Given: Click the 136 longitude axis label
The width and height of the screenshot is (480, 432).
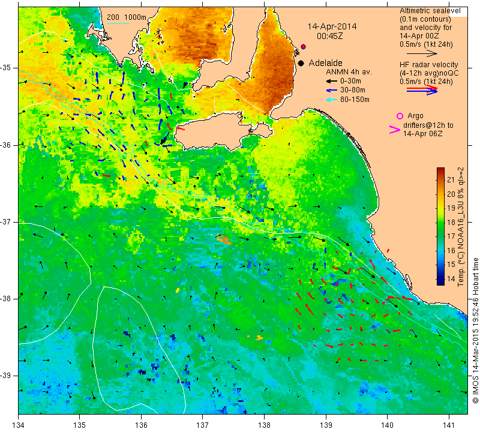Looking at the screenshot, I should (x=141, y=425).
